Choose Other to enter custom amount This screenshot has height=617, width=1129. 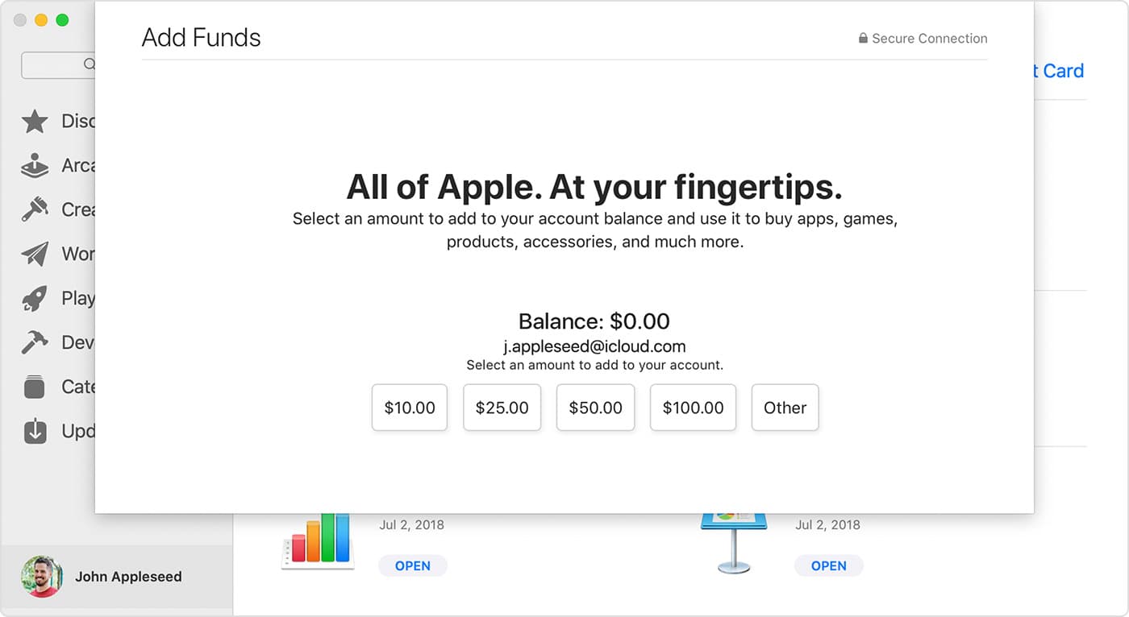tap(785, 408)
